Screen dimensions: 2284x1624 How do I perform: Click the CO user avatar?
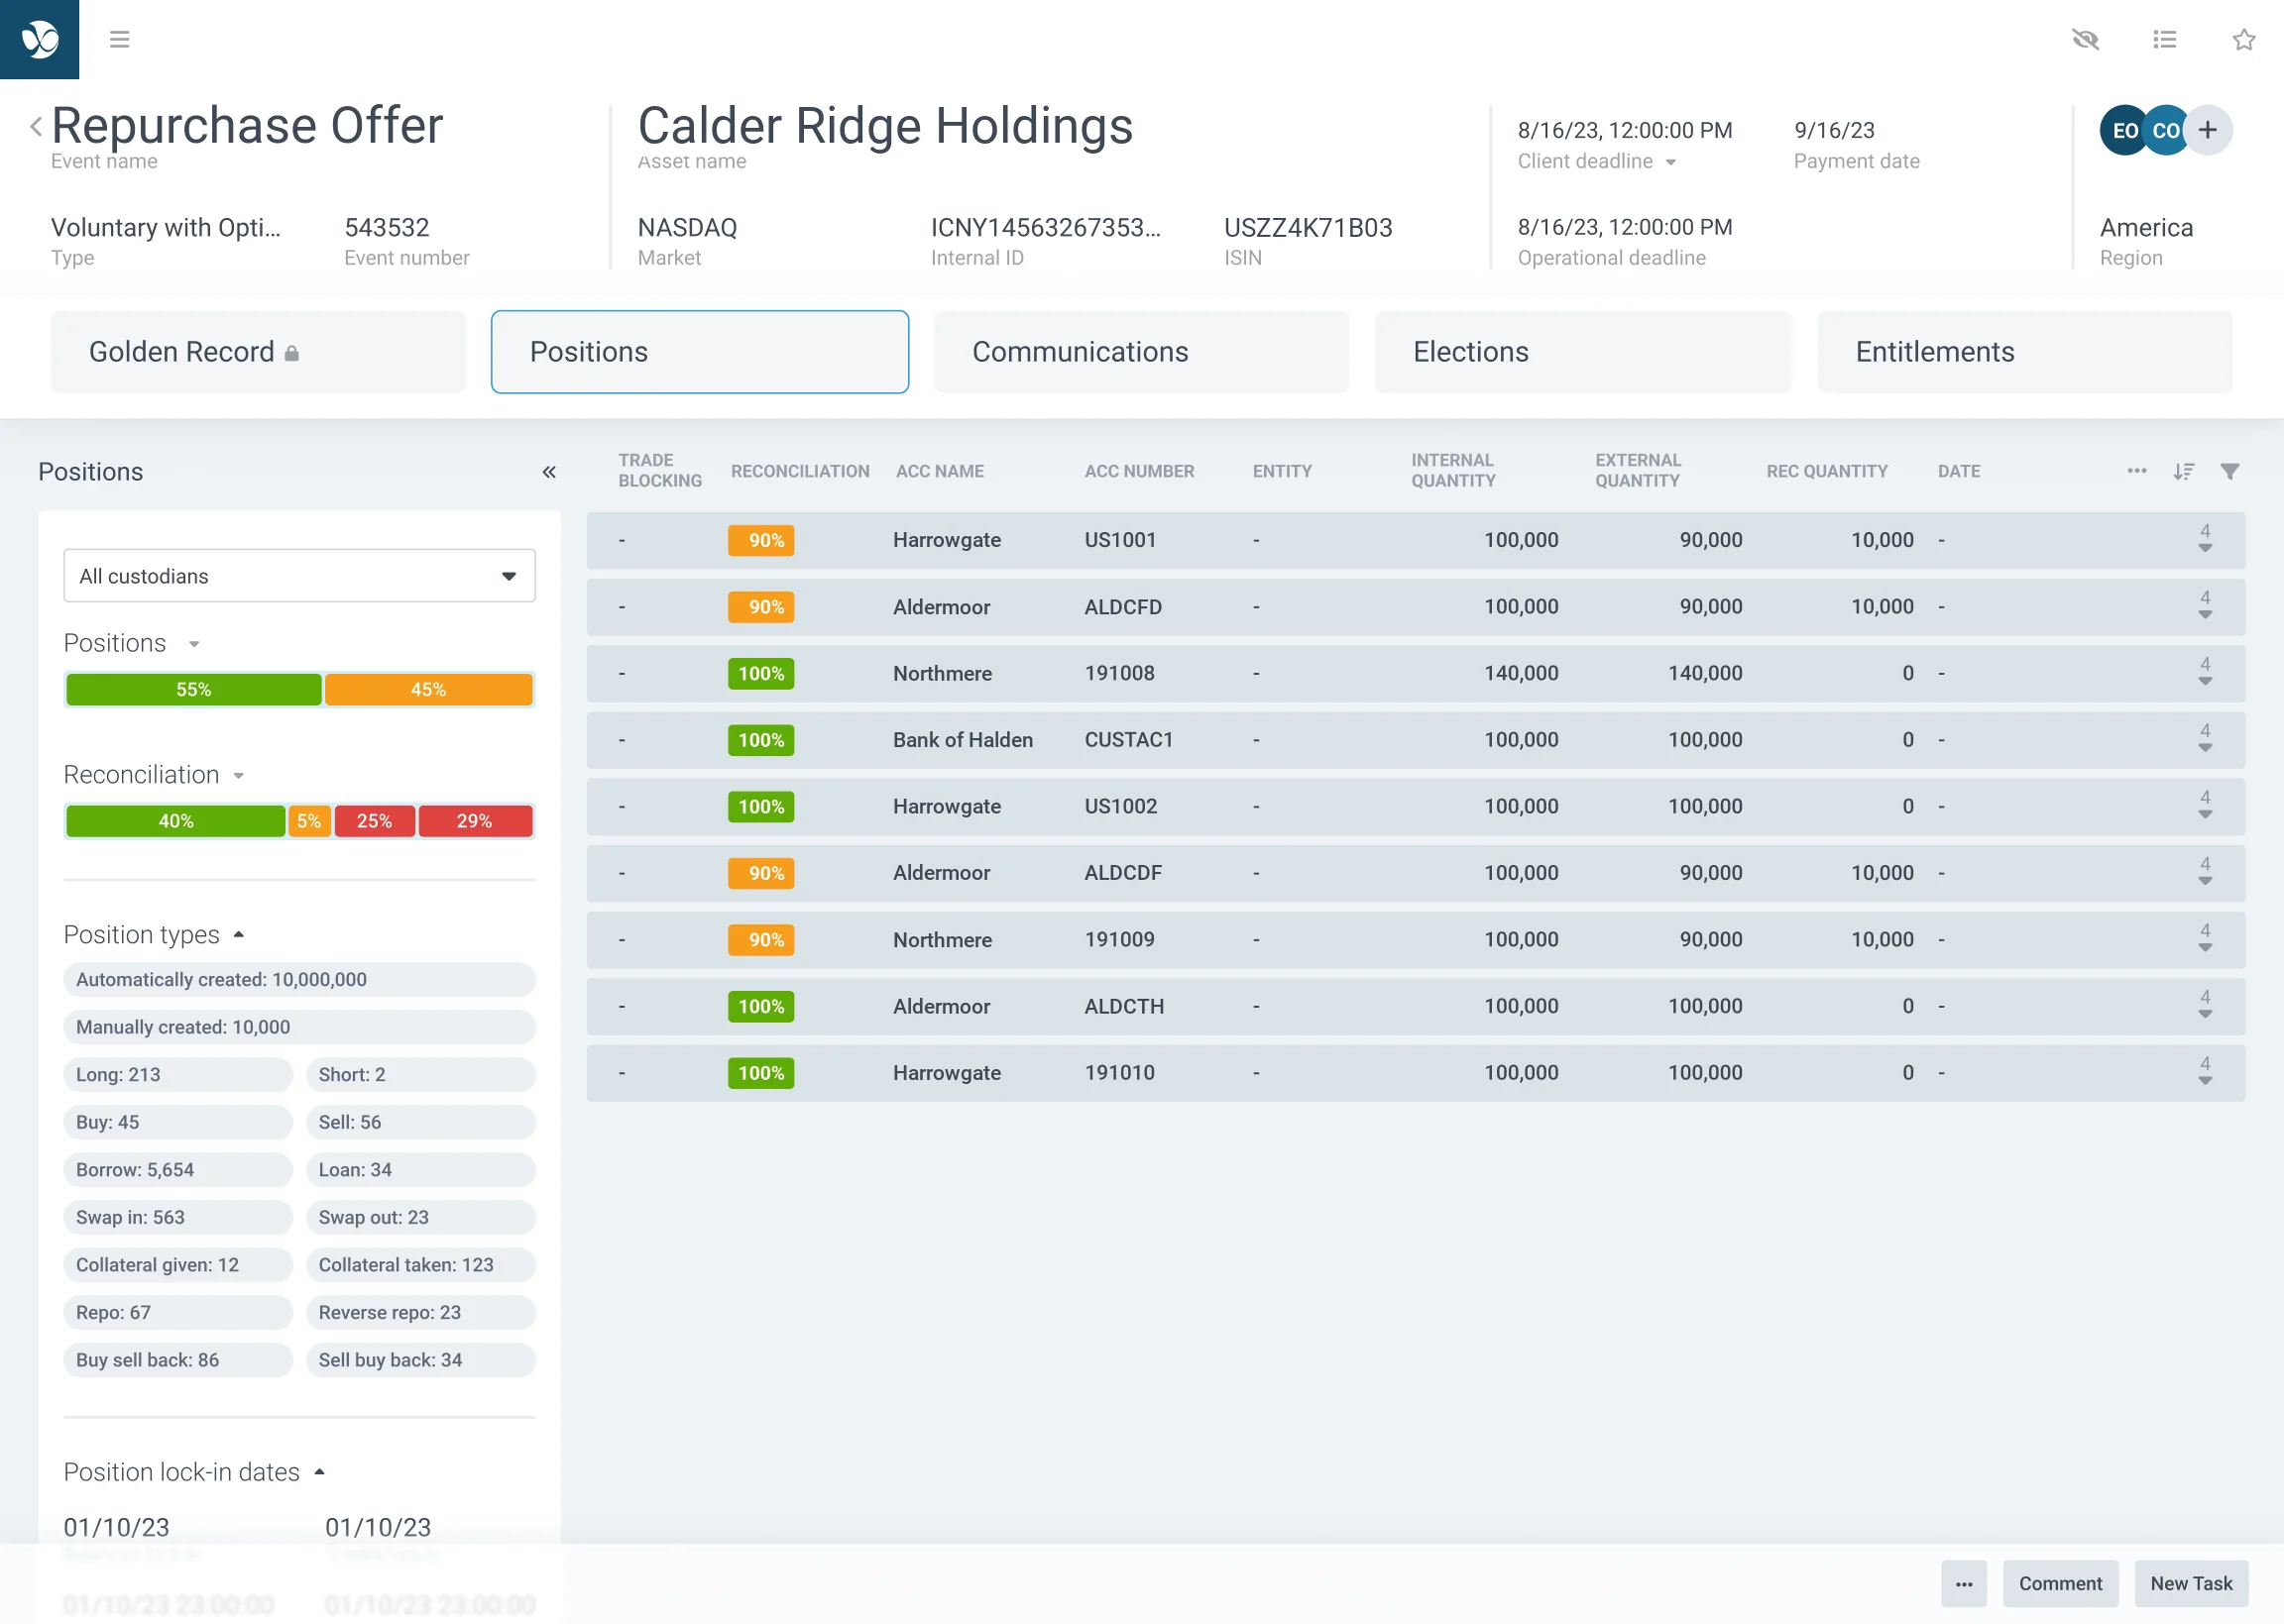point(2164,130)
